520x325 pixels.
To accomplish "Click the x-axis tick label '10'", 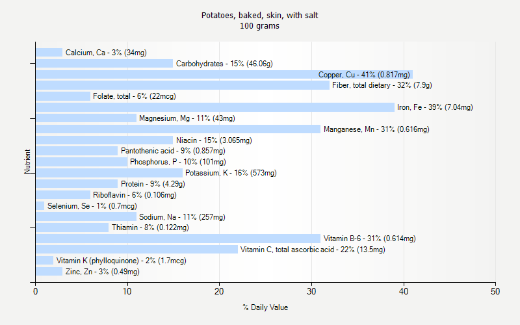I will 127,291.
